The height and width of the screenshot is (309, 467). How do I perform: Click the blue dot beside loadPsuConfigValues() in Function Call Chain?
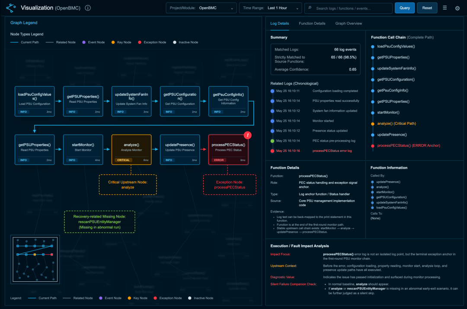[x=373, y=47]
